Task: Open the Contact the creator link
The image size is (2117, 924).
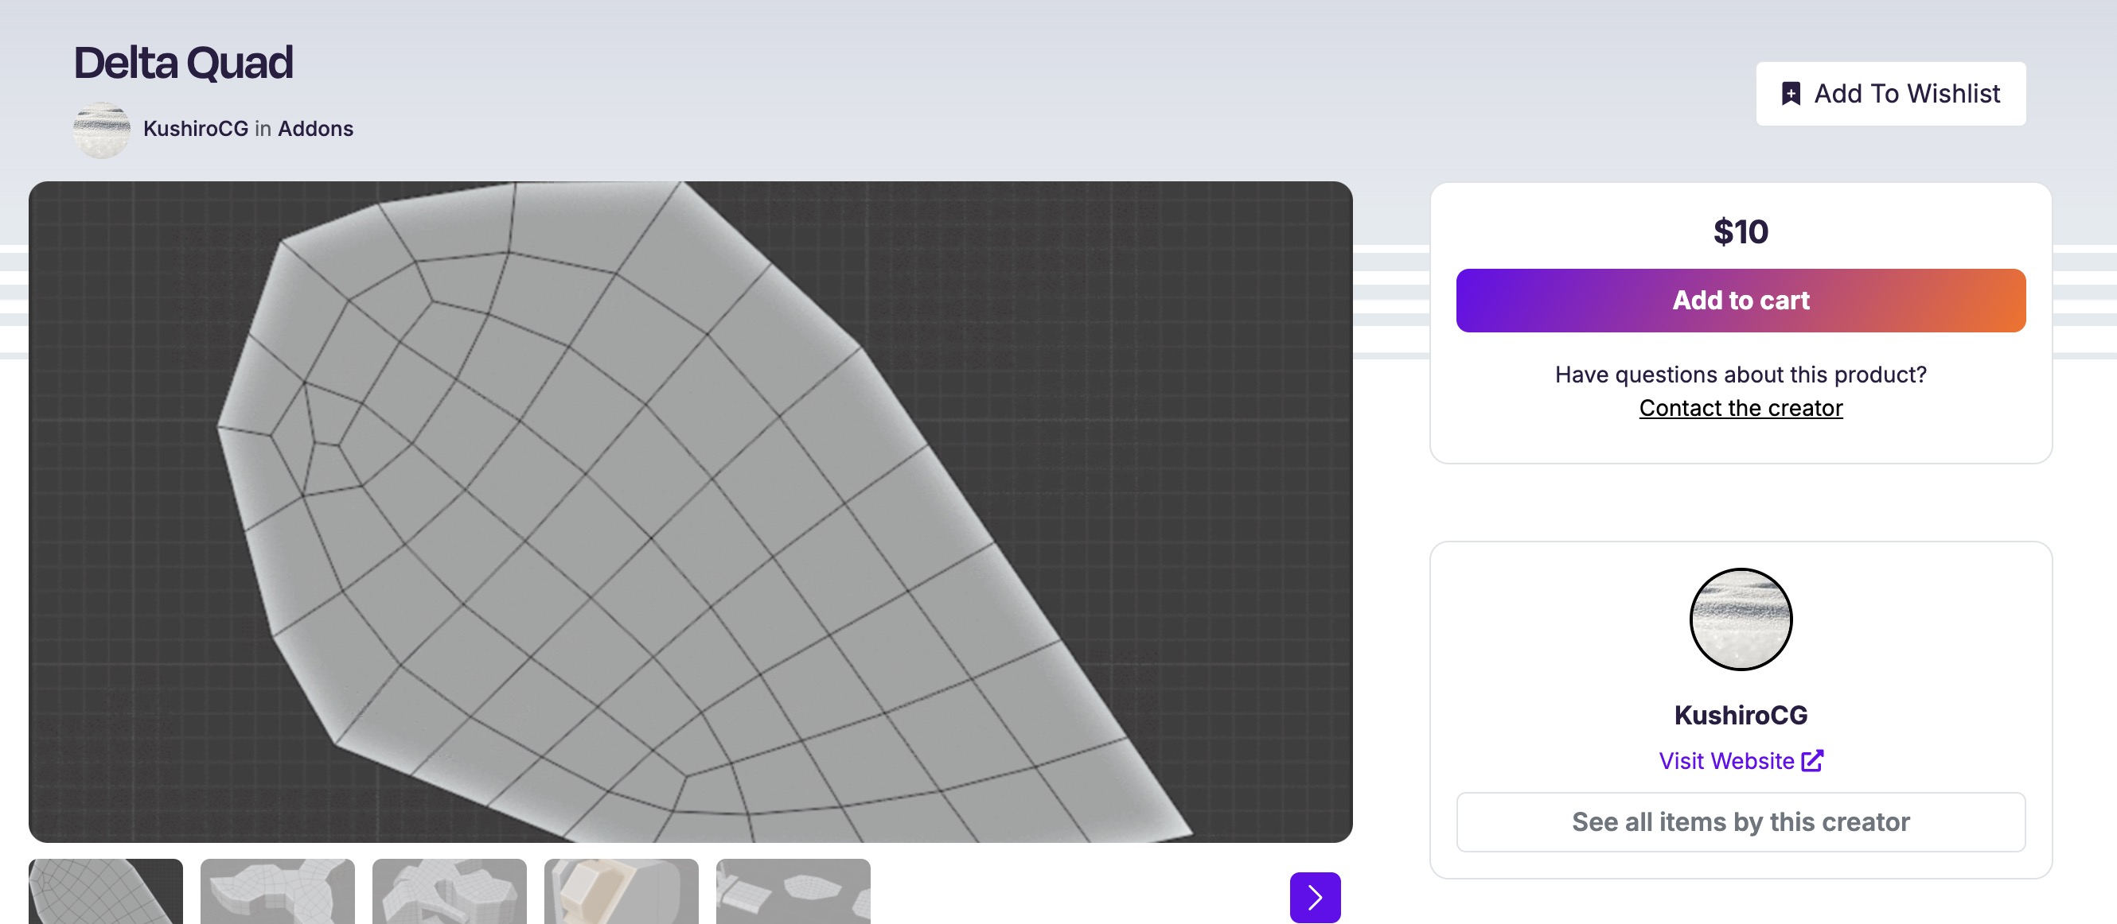Action: (x=1741, y=408)
